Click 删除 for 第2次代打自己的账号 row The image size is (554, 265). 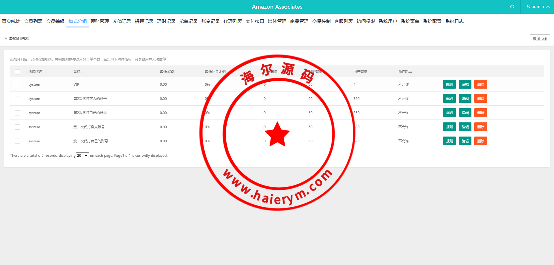481,113
